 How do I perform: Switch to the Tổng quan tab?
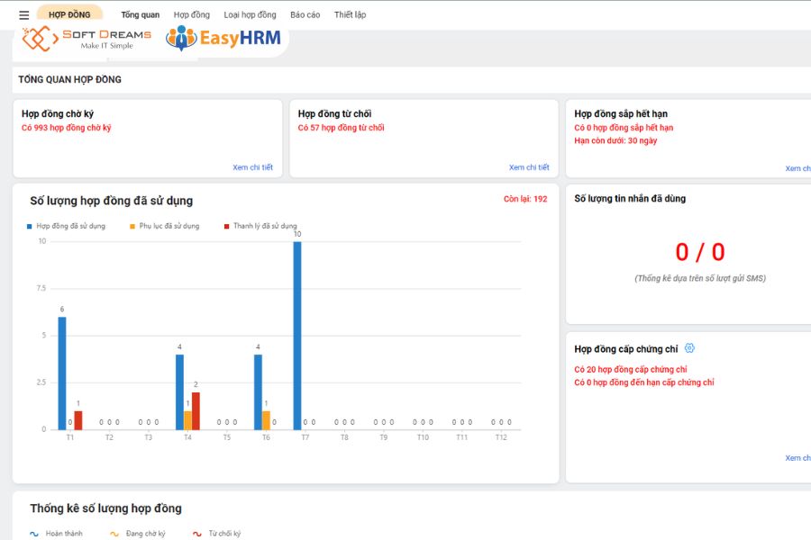coord(141,15)
